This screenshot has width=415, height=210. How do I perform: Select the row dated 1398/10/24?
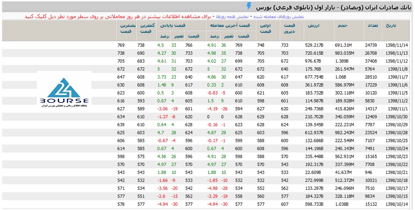206,148
